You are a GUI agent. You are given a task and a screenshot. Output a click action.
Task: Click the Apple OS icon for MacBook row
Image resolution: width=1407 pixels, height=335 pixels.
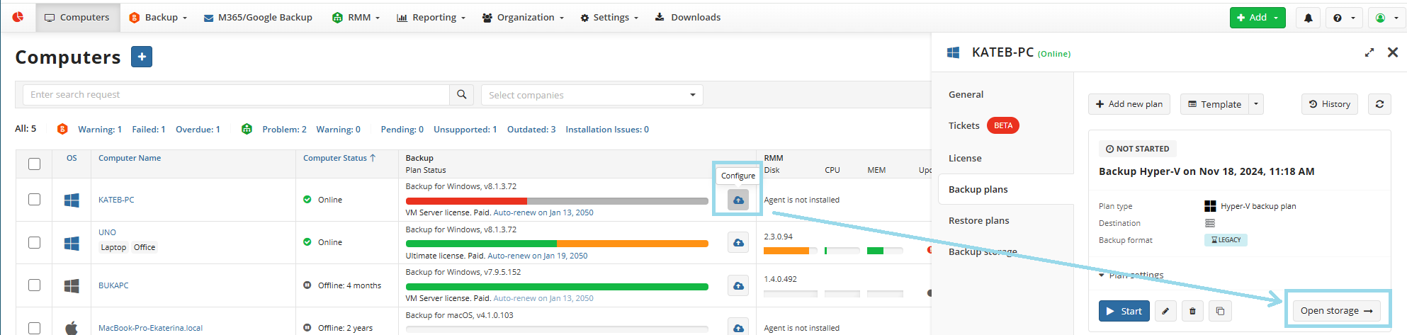click(x=72, y=328)
